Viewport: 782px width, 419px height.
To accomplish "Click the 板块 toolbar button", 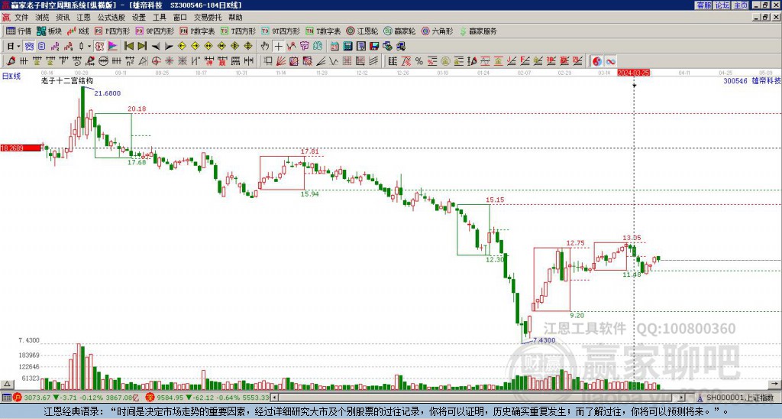I will point(50,31).
